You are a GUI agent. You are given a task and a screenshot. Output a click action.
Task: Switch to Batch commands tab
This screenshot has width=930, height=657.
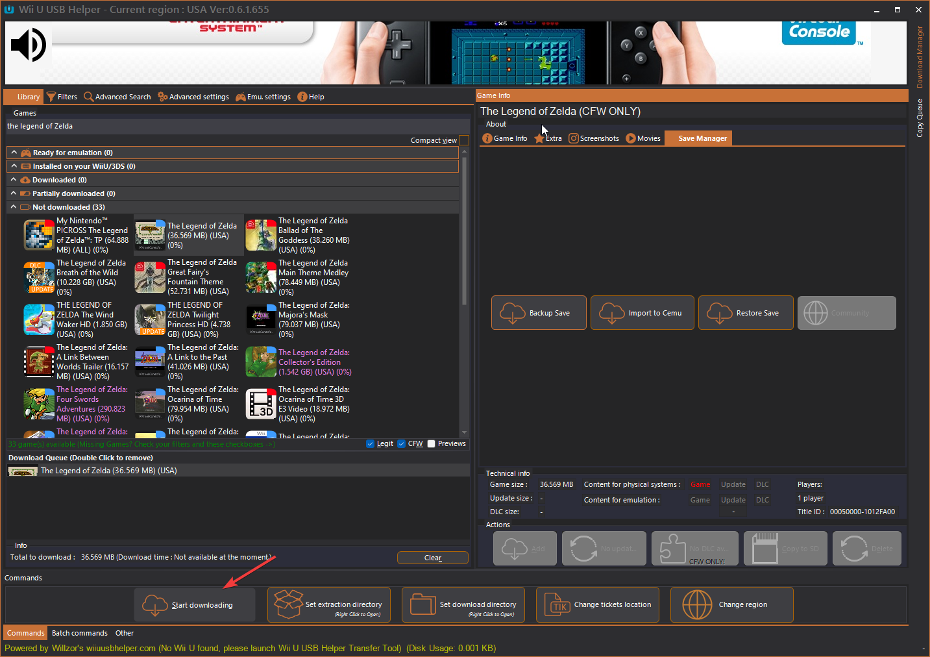tap(80, 633)
